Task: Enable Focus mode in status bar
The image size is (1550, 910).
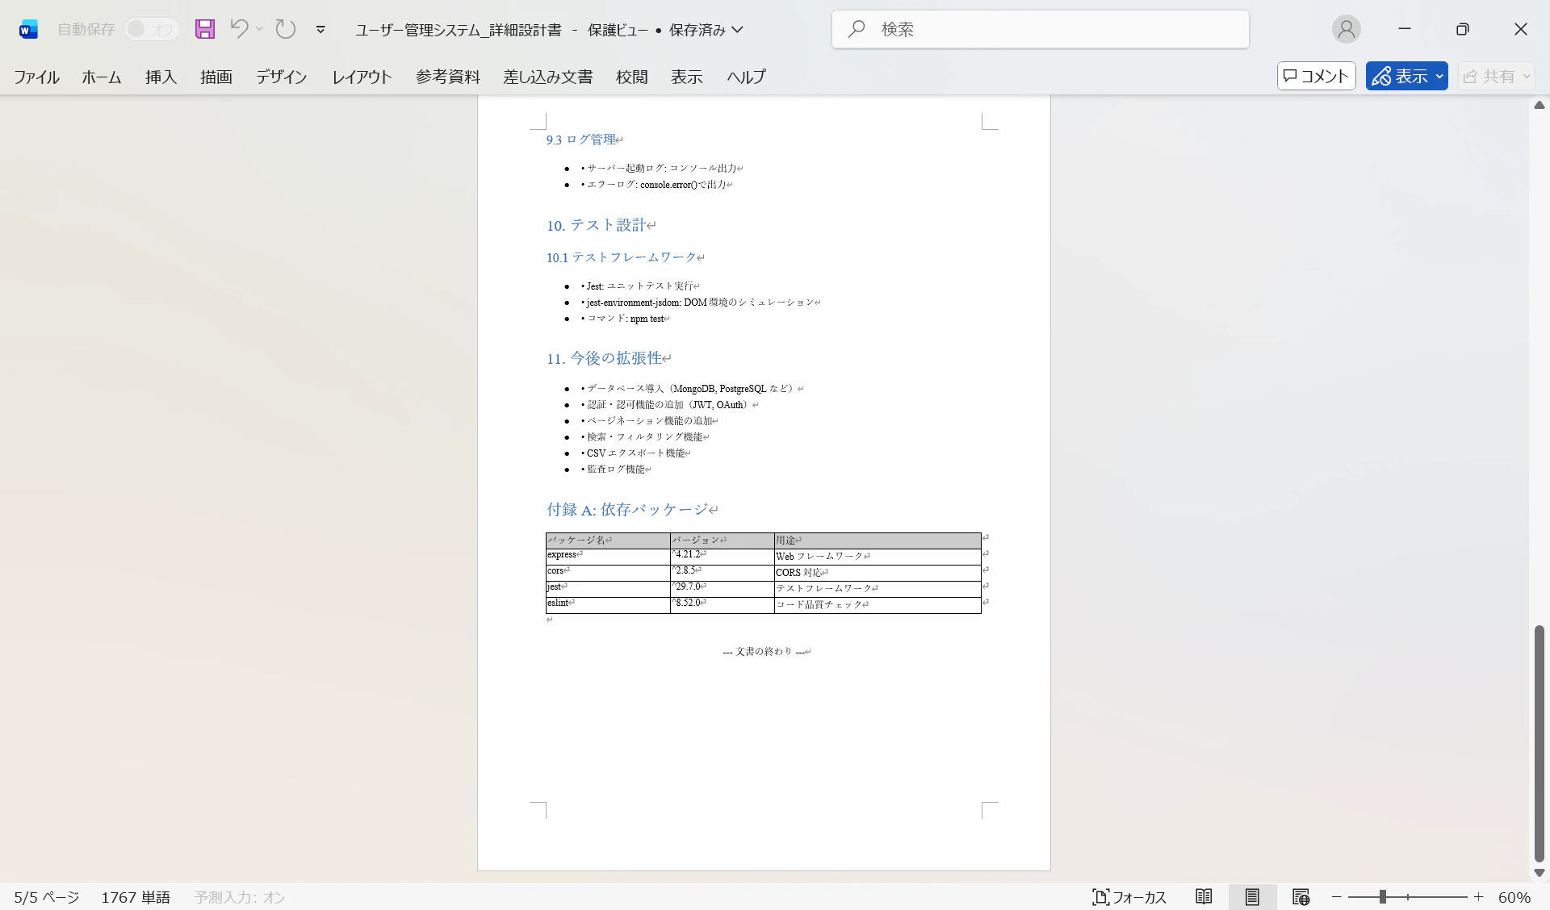Action: (1129, 896)
